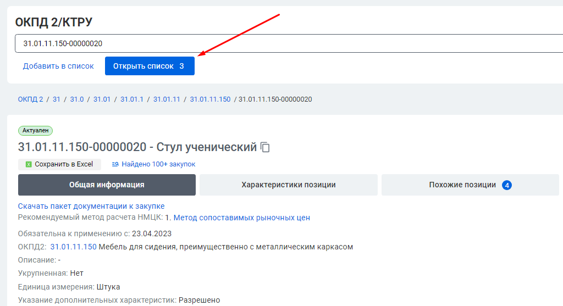Image resolution: width=563 pixels, height=306 pixels.
Task: Click the blue badge 4 on Похожие позиции
Action: click(506, 185)
